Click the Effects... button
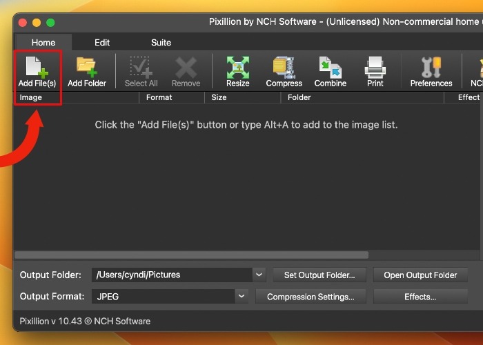The width and height of the screenshot is (483, 345). [x=420, y=296]
